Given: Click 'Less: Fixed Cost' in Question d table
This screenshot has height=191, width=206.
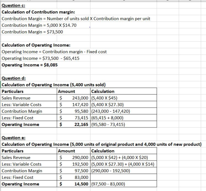Looking at the screenshot, I should click(29, 118).
